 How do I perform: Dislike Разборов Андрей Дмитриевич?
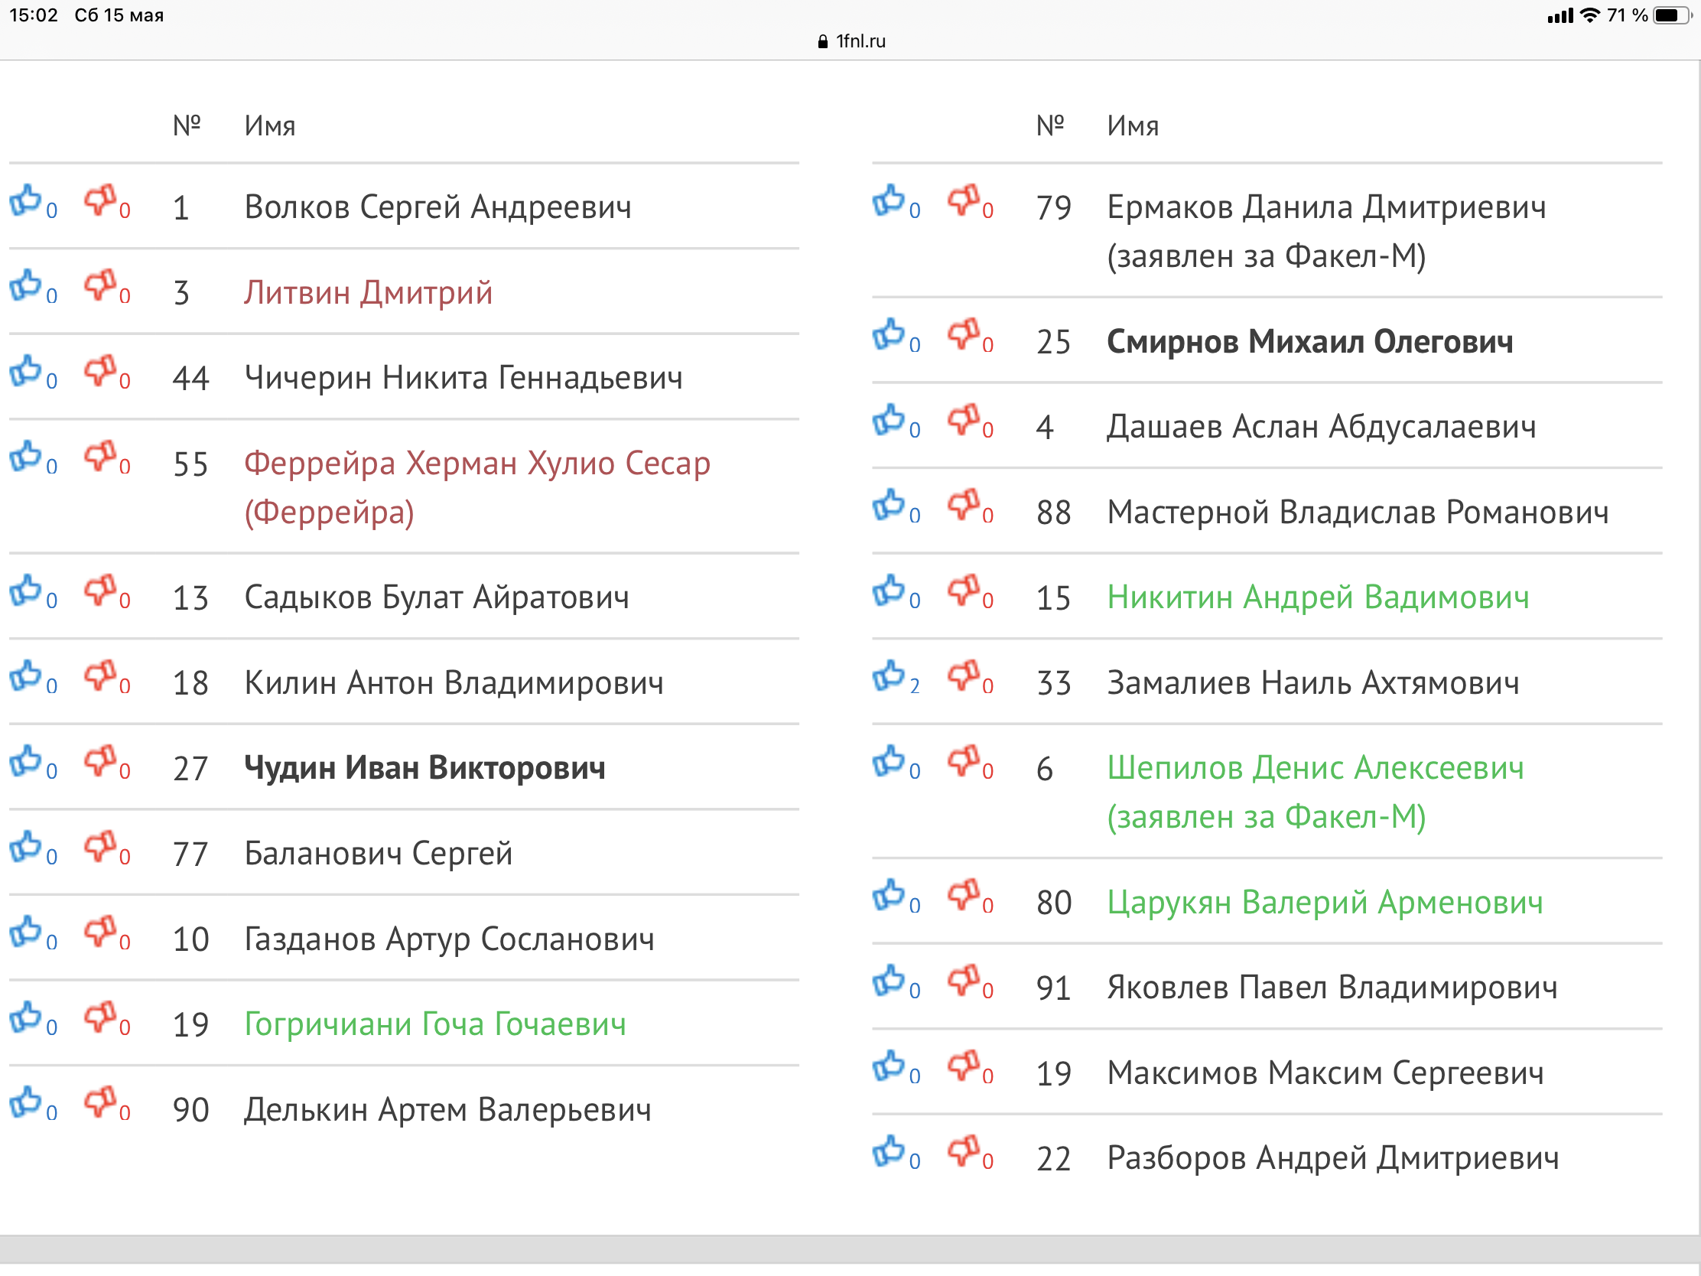[964, 1152]
